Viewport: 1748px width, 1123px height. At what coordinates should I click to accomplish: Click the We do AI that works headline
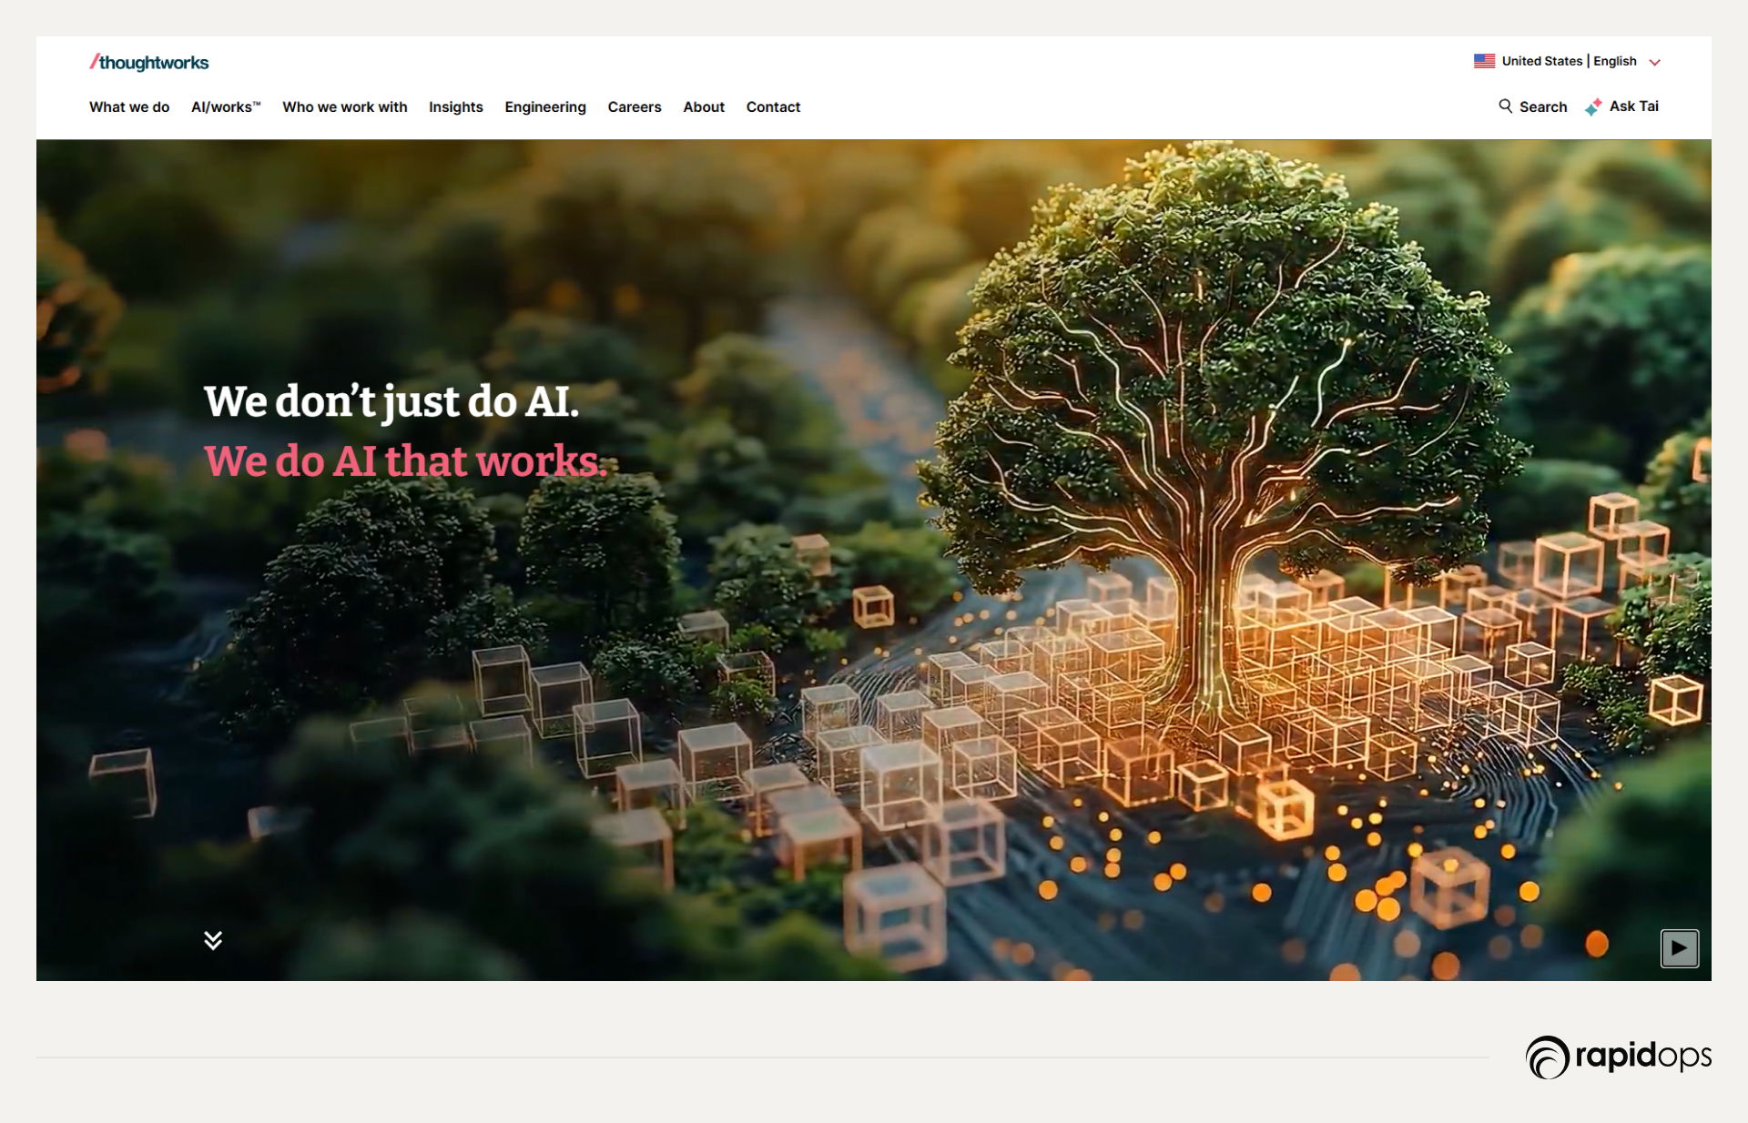coord(404,460)
